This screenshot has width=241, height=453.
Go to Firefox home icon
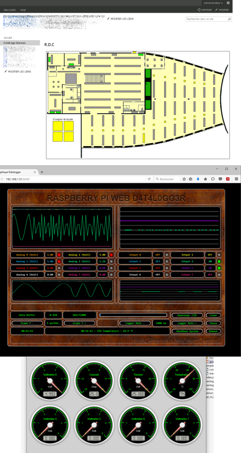point(205,179)
